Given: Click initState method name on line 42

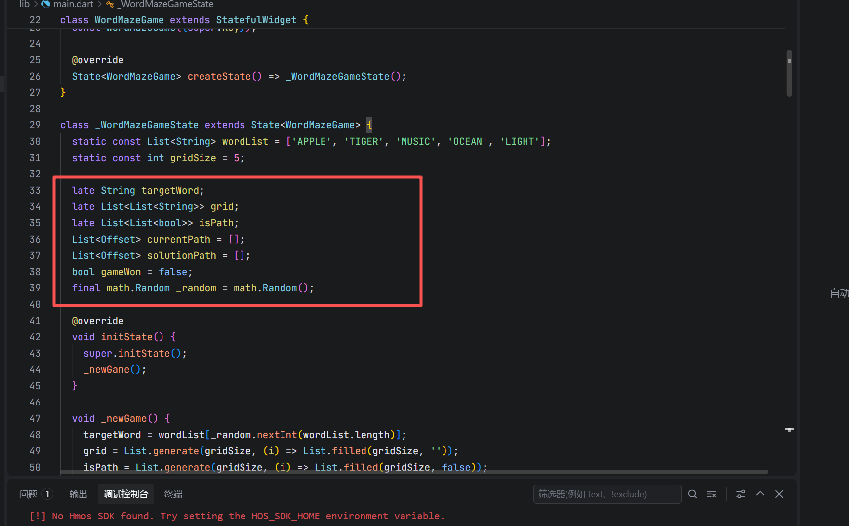Looking at the screenshot, I should tap(126, 337).
